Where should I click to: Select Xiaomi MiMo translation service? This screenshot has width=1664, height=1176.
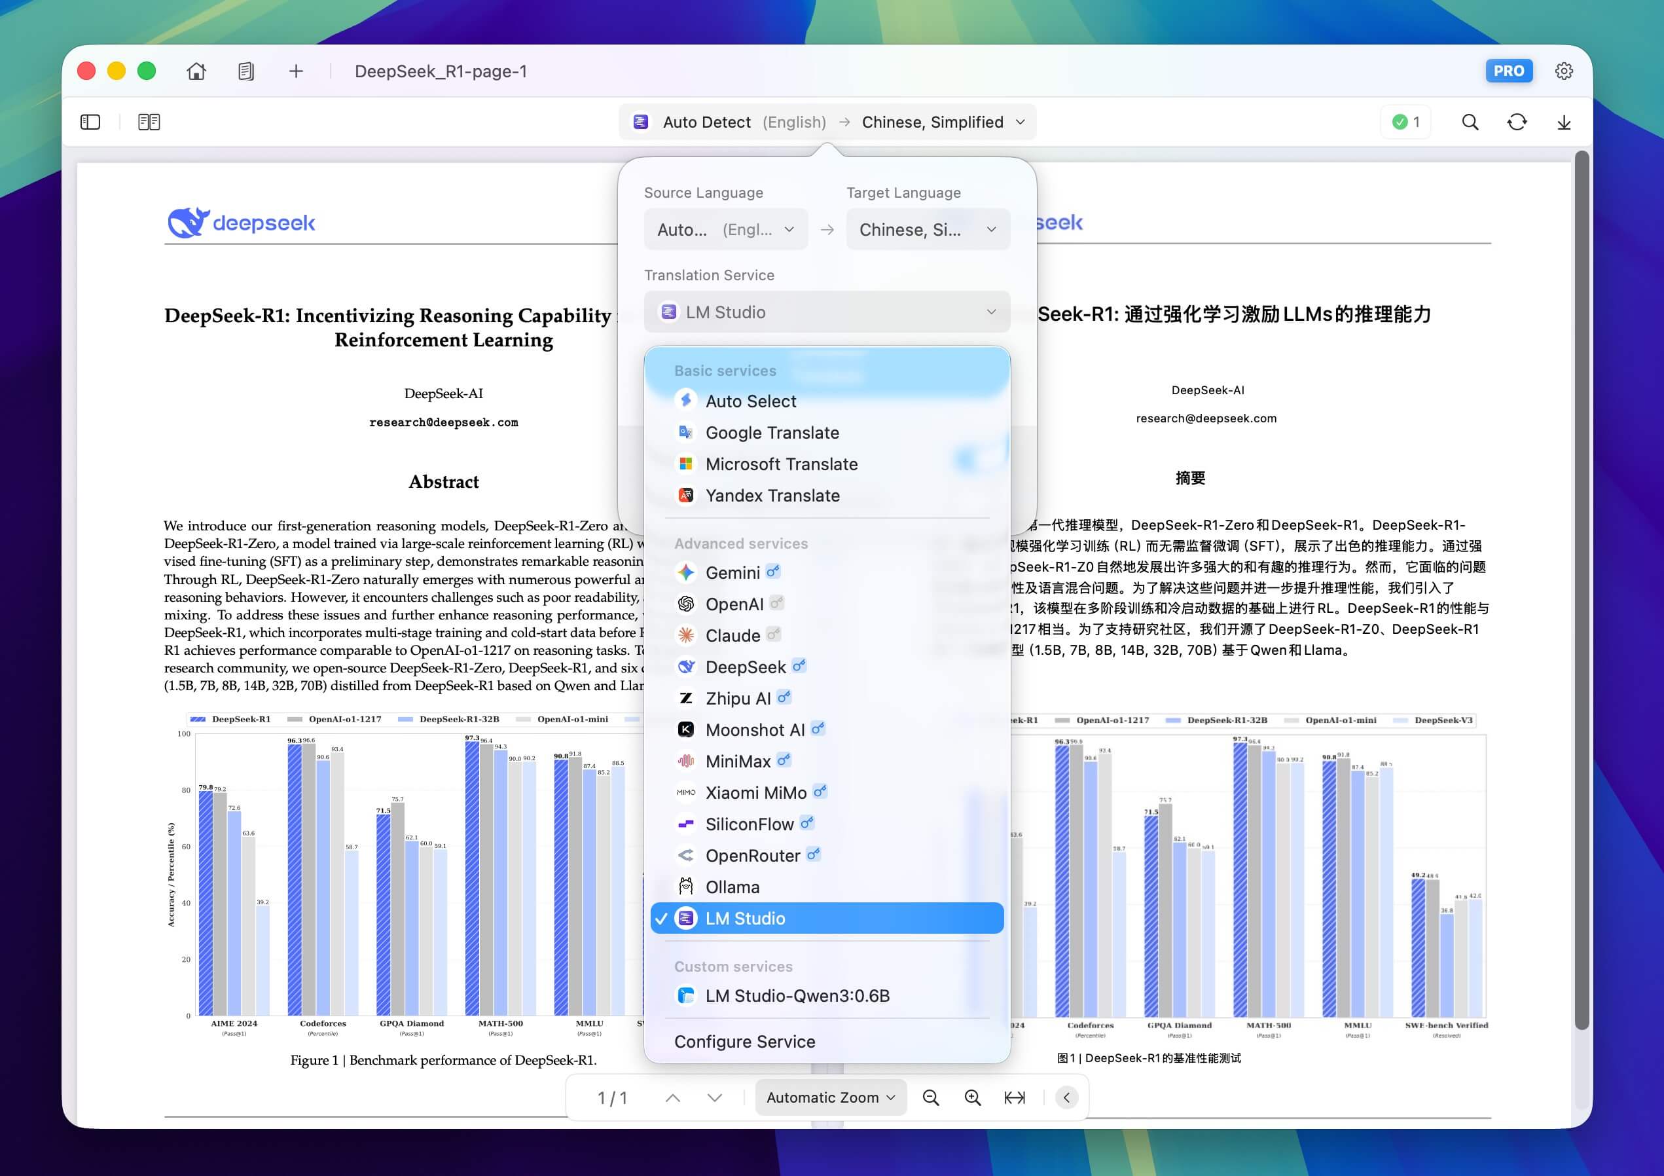827,793
